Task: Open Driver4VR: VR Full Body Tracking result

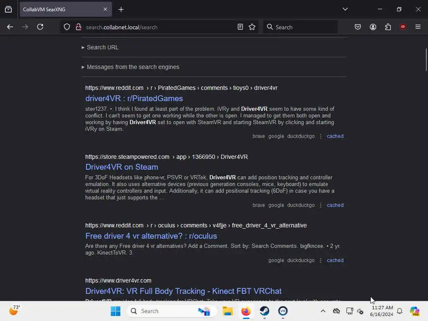Action: (183, 291)
